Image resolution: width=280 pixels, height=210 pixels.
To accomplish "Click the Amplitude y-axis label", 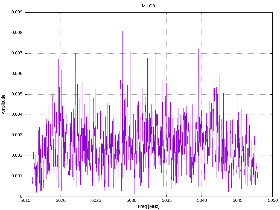I will pyautogui.click(x=3, y=104).
